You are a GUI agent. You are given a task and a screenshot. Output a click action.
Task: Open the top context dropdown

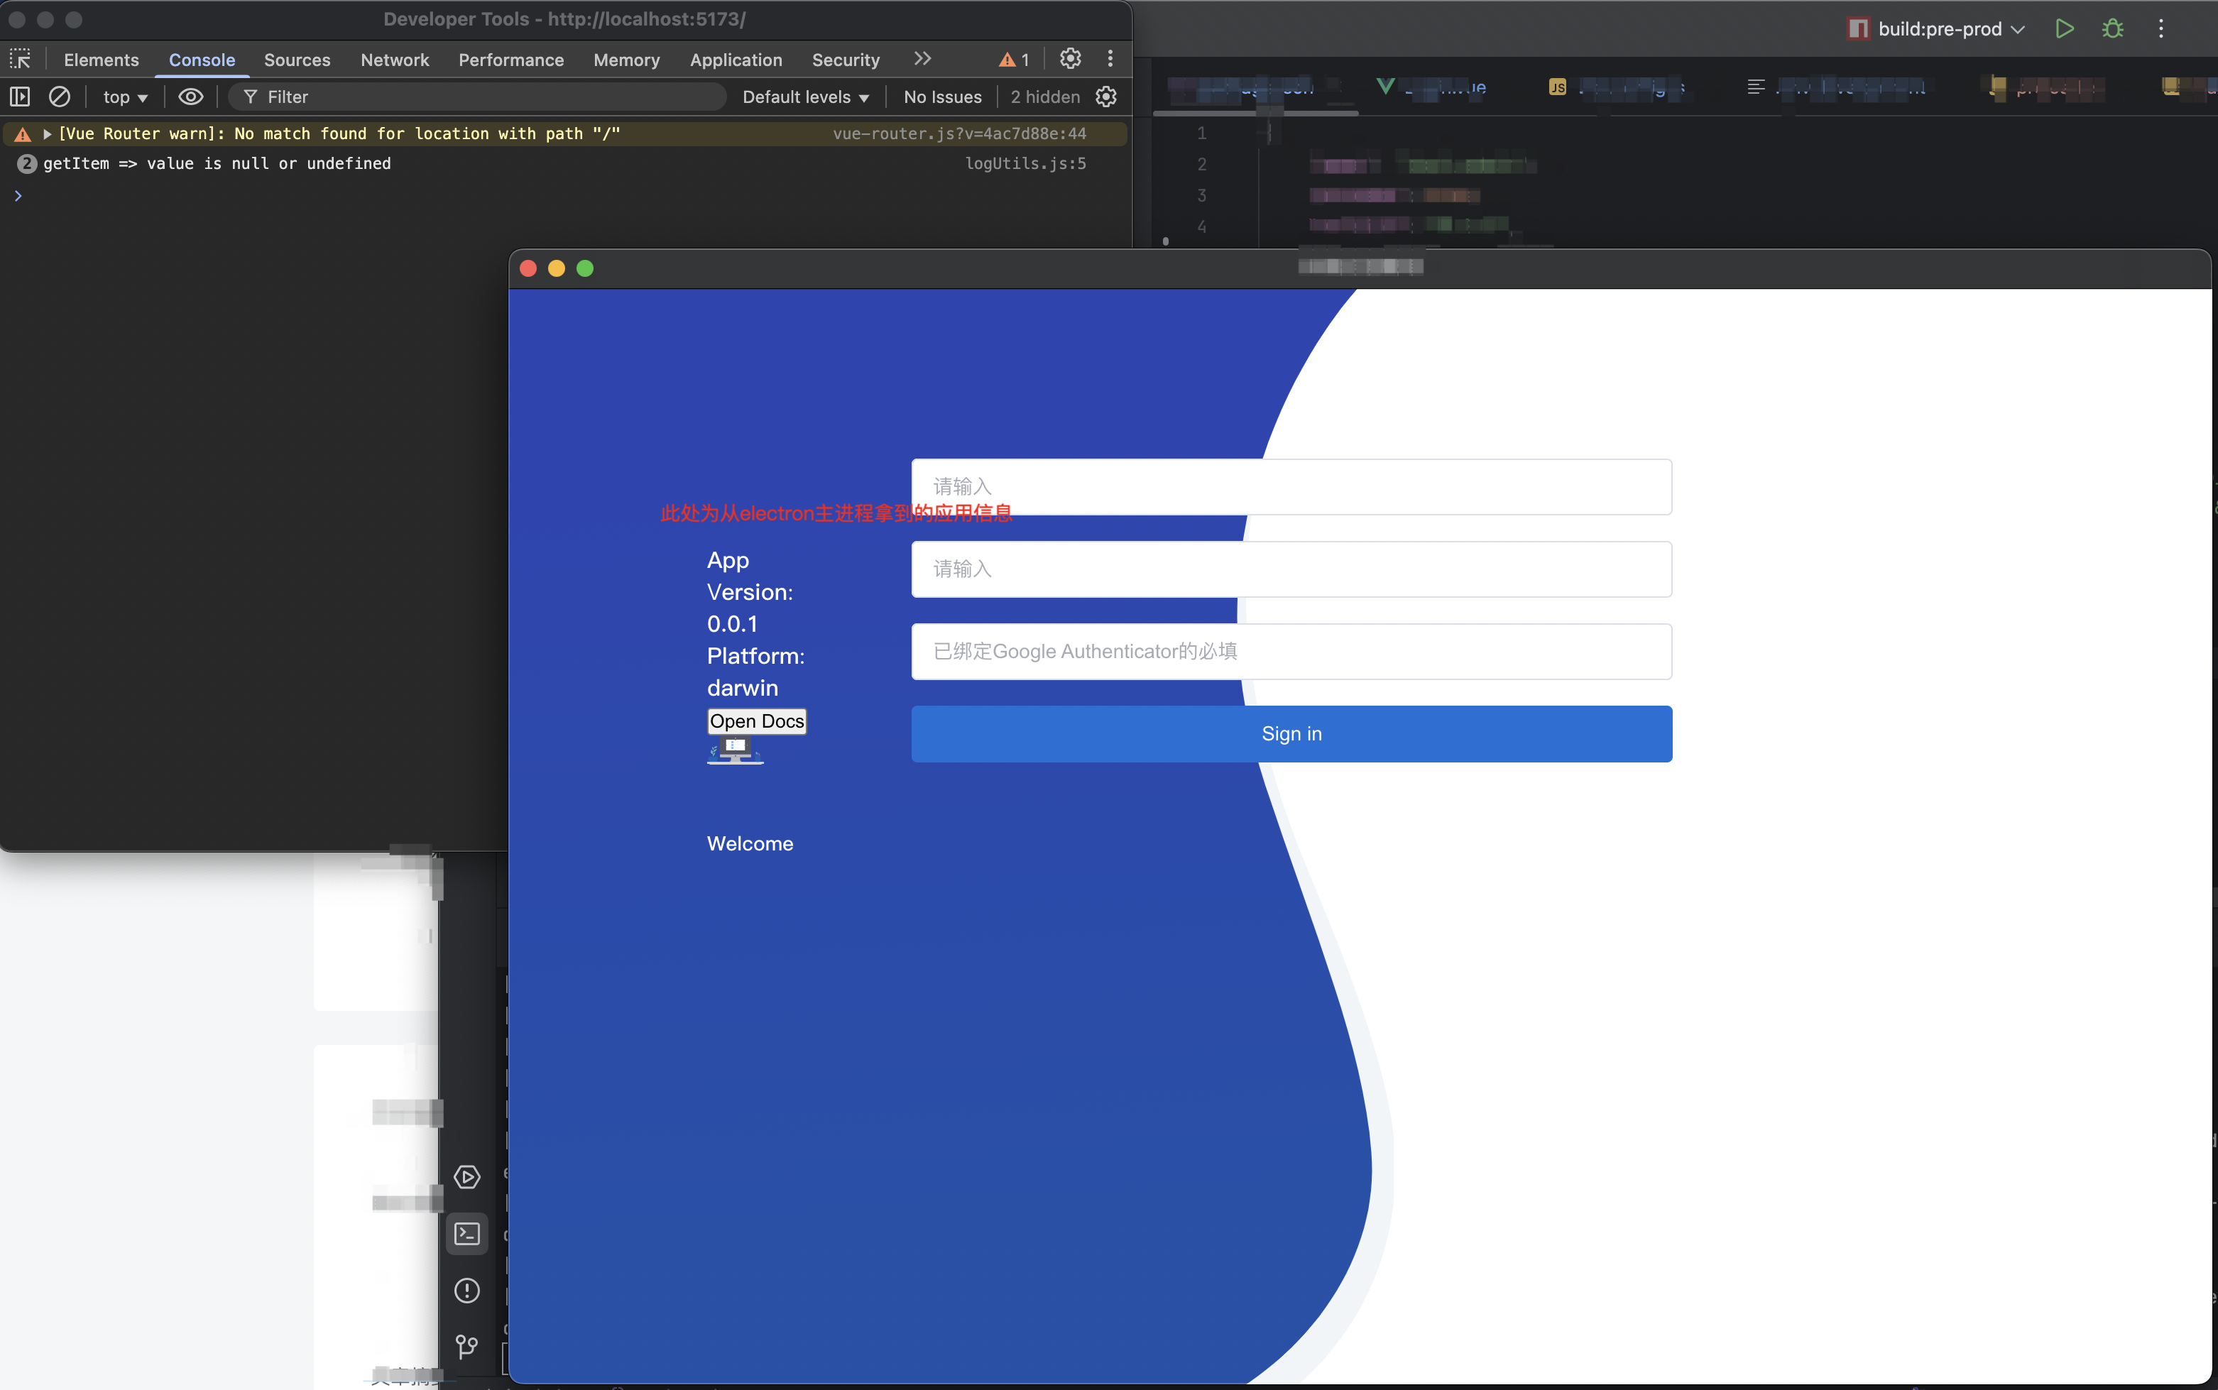click(x=125, y=97)
